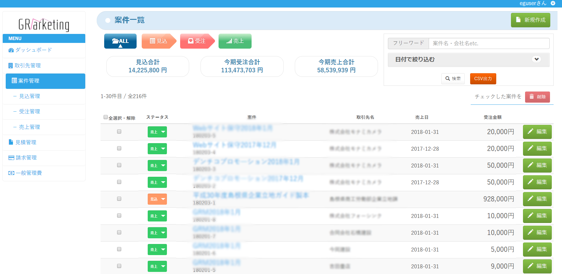
Task: Click the 検索 button
Action: tap(453, 79)
